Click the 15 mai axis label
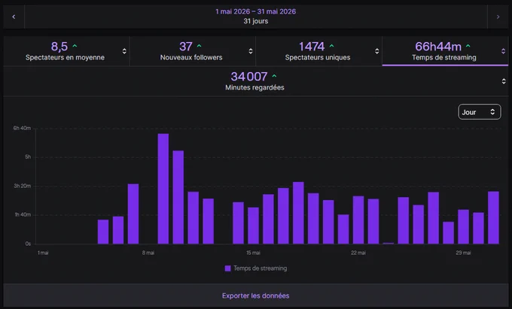 coord(254,253)
